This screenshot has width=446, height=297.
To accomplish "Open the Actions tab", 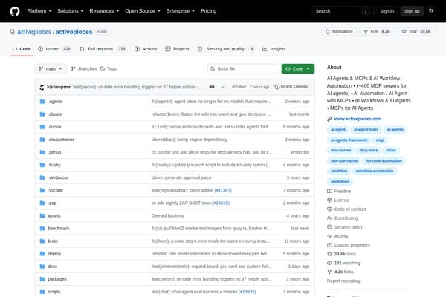I will tap(146, 49).
